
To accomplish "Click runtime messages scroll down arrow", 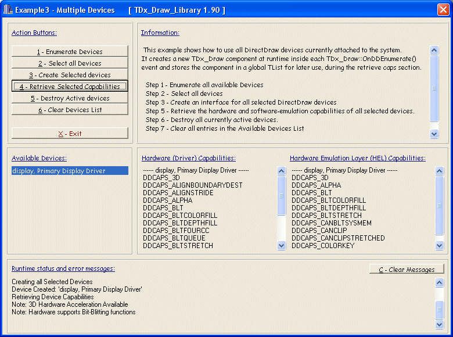I will coord(440,325).
